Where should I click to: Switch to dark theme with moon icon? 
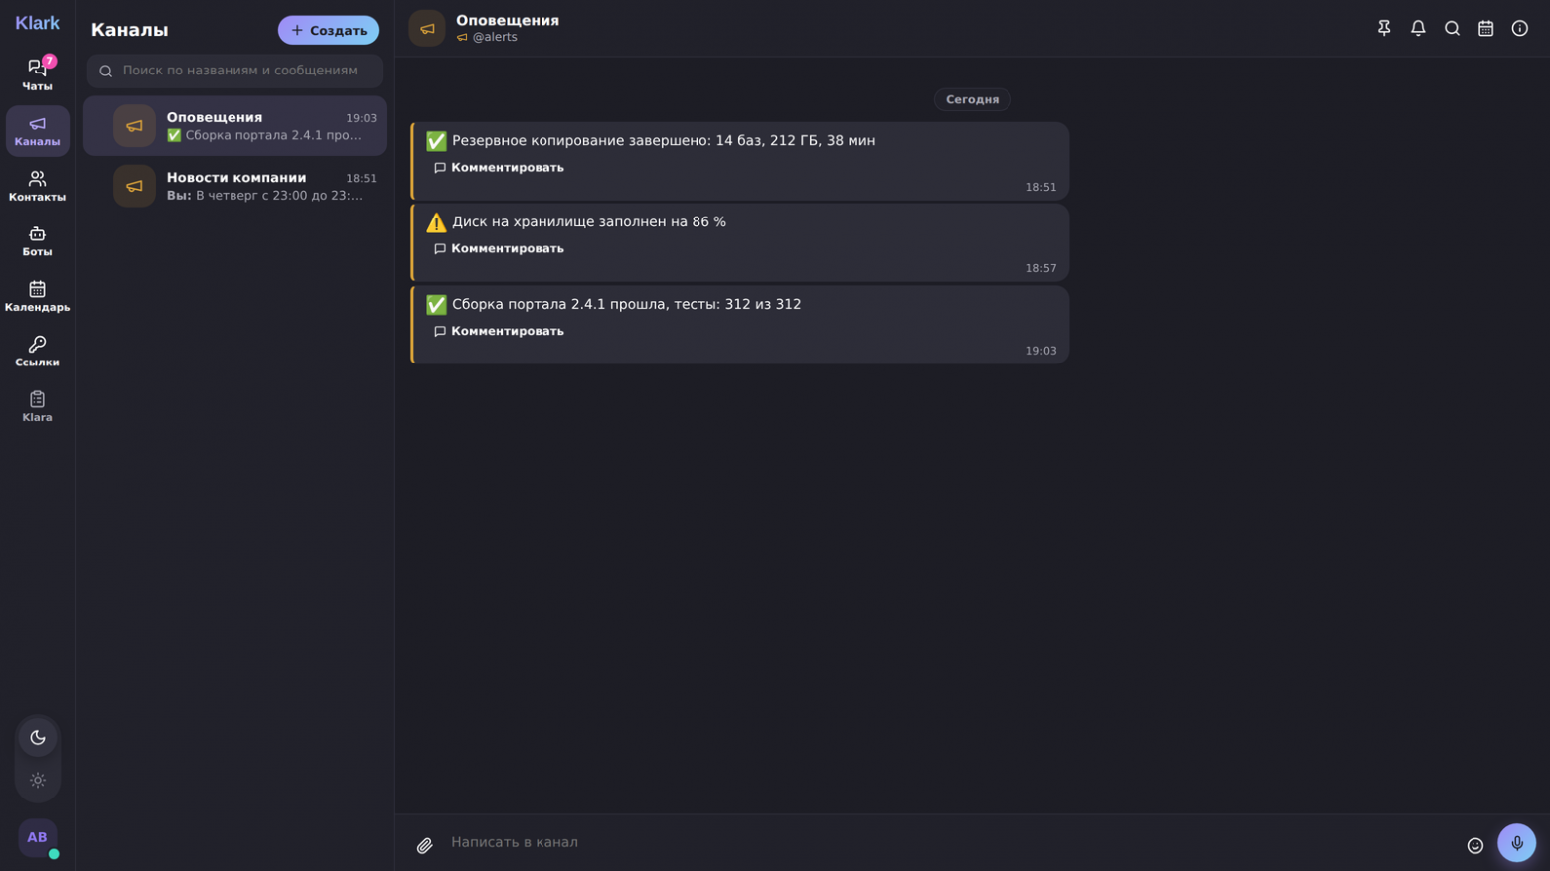(x=38, y=737)
